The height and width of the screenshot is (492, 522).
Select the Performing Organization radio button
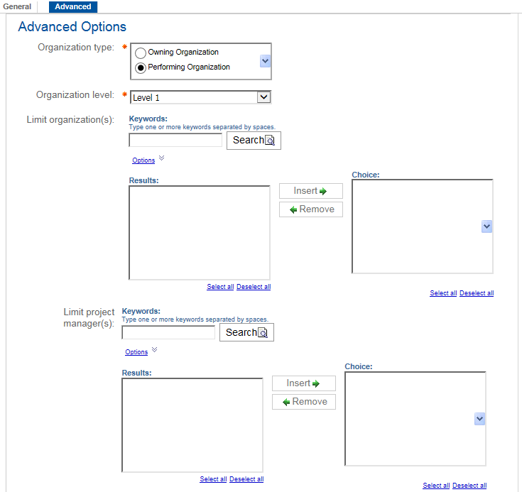tap(141, 67)
